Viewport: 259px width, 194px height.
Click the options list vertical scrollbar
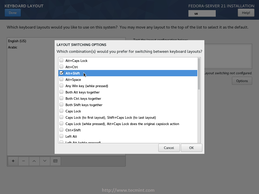[x=199, y=74]
